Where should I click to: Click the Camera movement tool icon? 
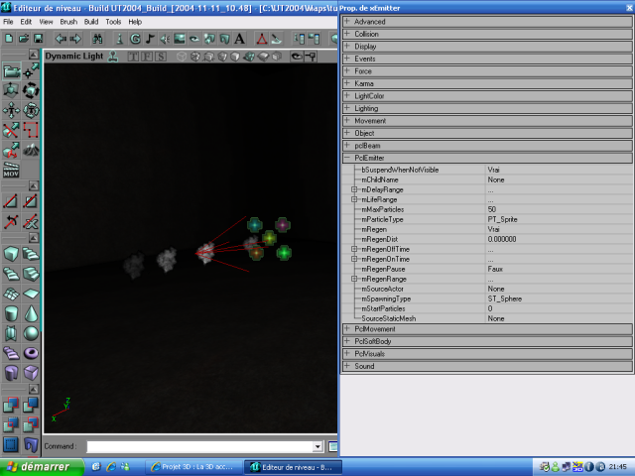(10, 71)
